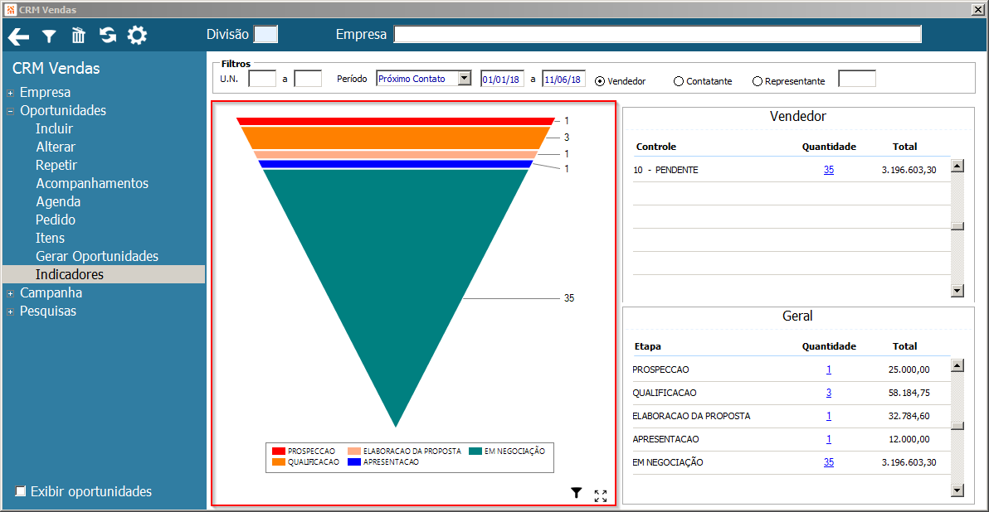
Task: Expand the Pesquisas tree node
Action: tap(10, 312)
